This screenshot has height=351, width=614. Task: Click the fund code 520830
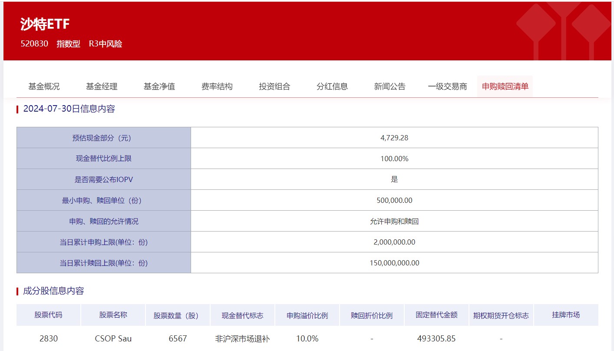coord(34,44)
